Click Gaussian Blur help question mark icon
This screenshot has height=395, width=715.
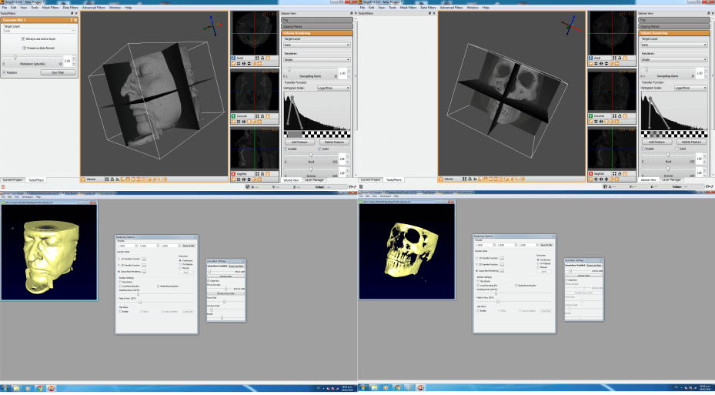tap(71, 20)
